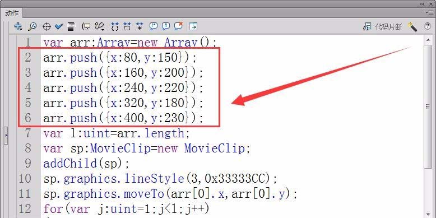Screen dimensions: 436x218
Task: Run the check syntax checkmark icon
Action: click(59, 26)
